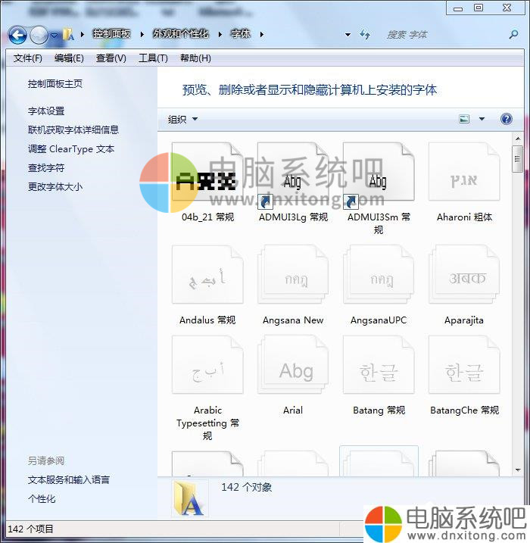Click the Back navigation arrow button

(17, 35)
